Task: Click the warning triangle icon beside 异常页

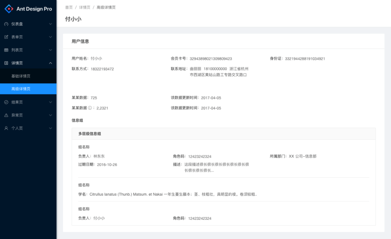Action: coord(6,115)
